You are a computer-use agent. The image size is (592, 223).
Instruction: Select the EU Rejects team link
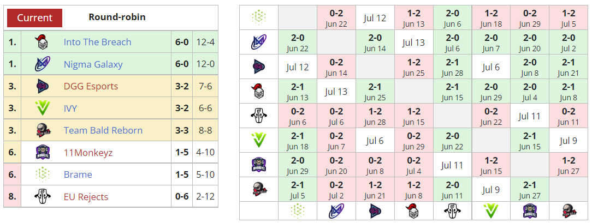click(x=86, y=197)
